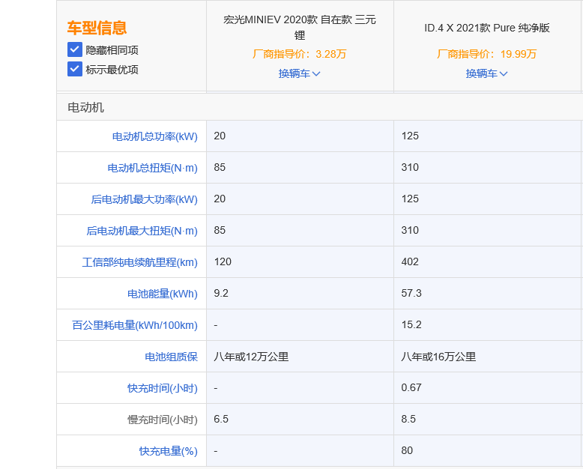Open 换辆车 dropdown under ID.4 X
The width and height of the screenshot is (583, 469).
pyautogui.click(x=486, y=73)
